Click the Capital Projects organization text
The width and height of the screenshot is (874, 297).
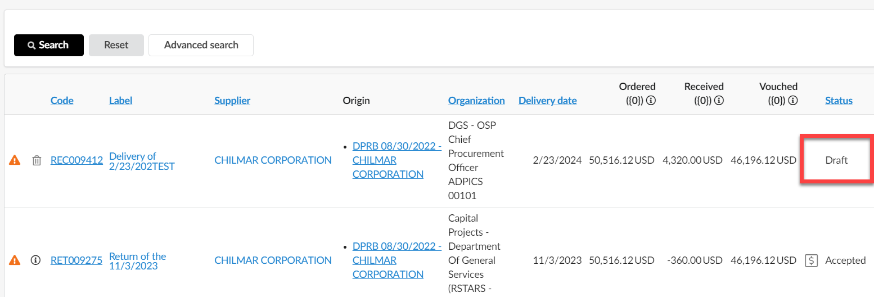pyautogui.click(x=474, y=253)
